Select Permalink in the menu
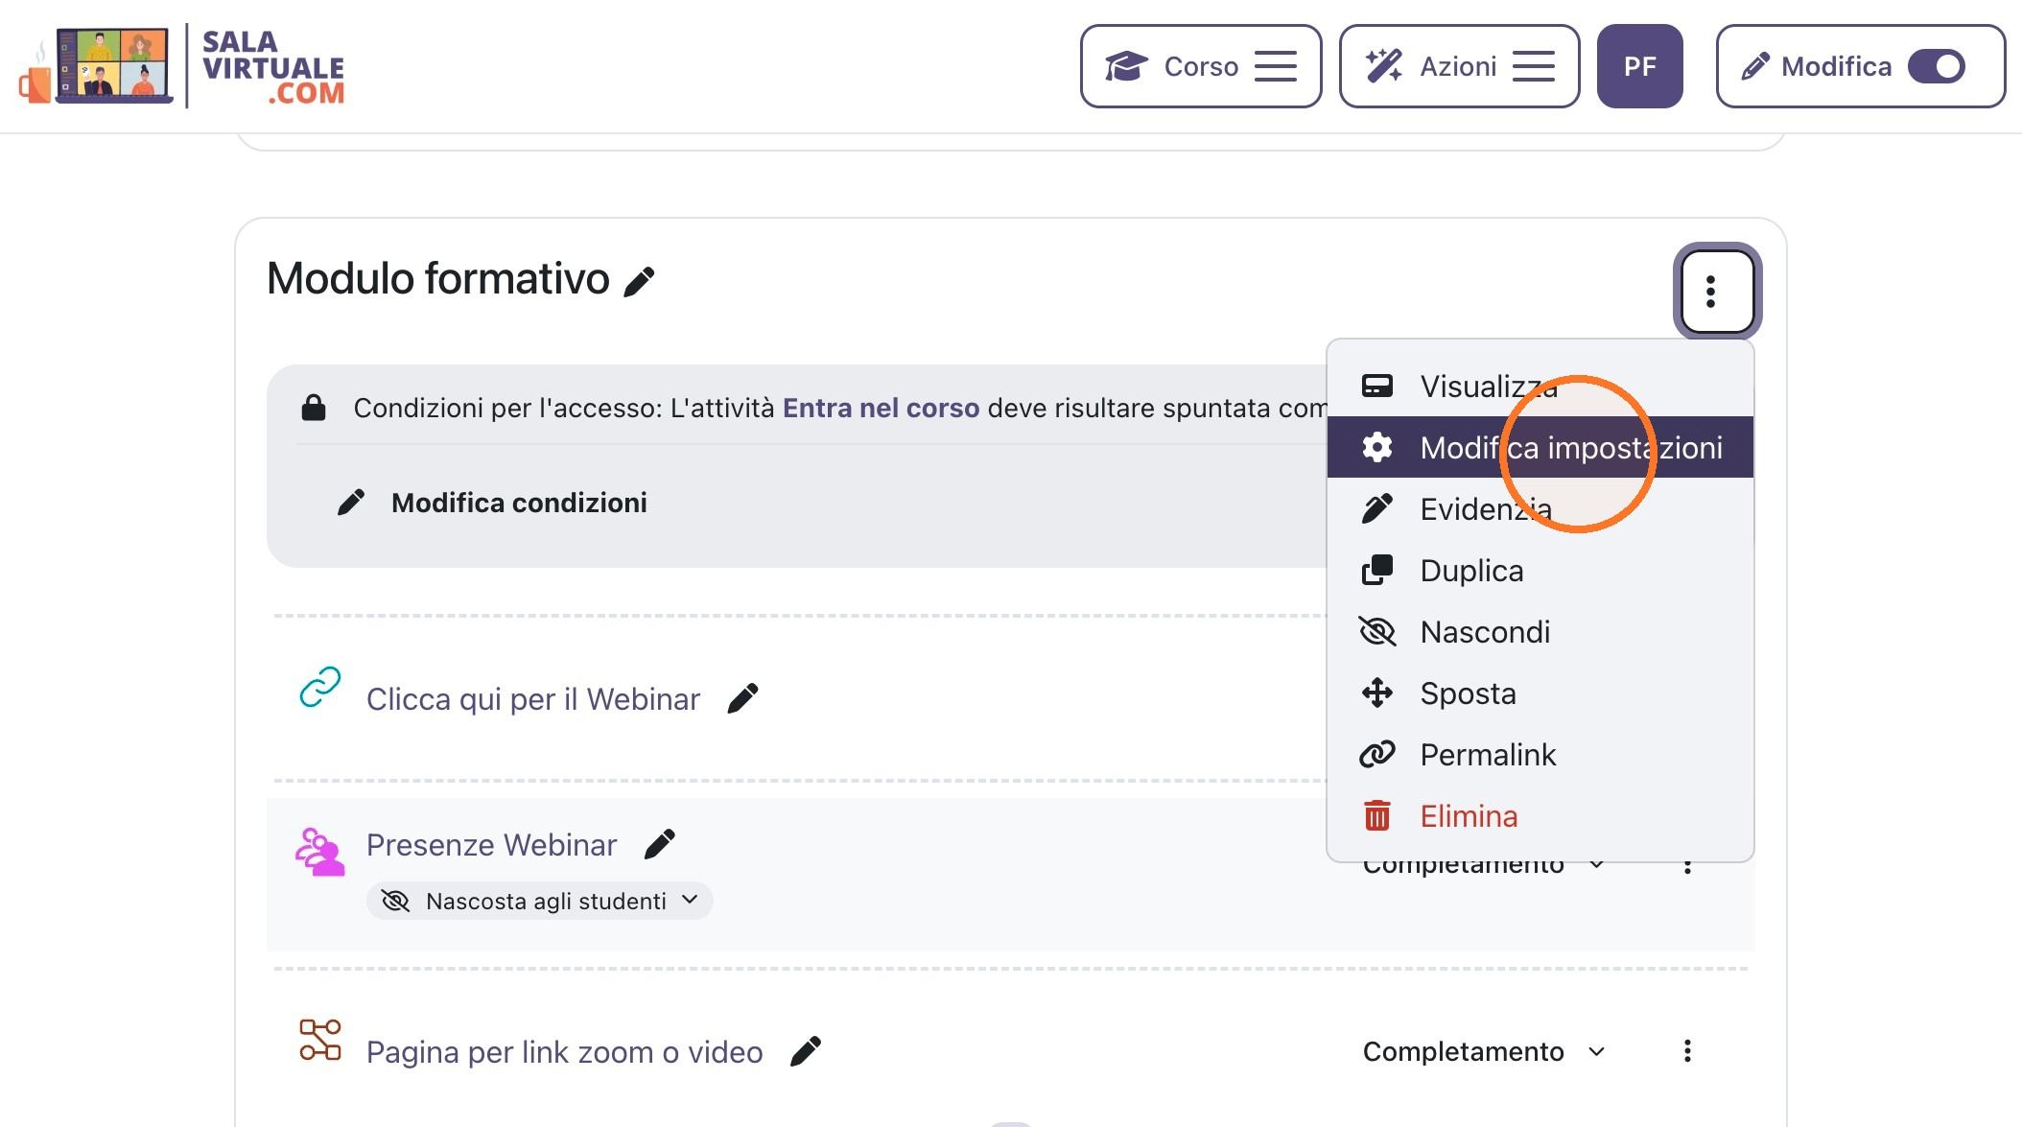This screenshot has height=1127, width=2022. 1540,755
